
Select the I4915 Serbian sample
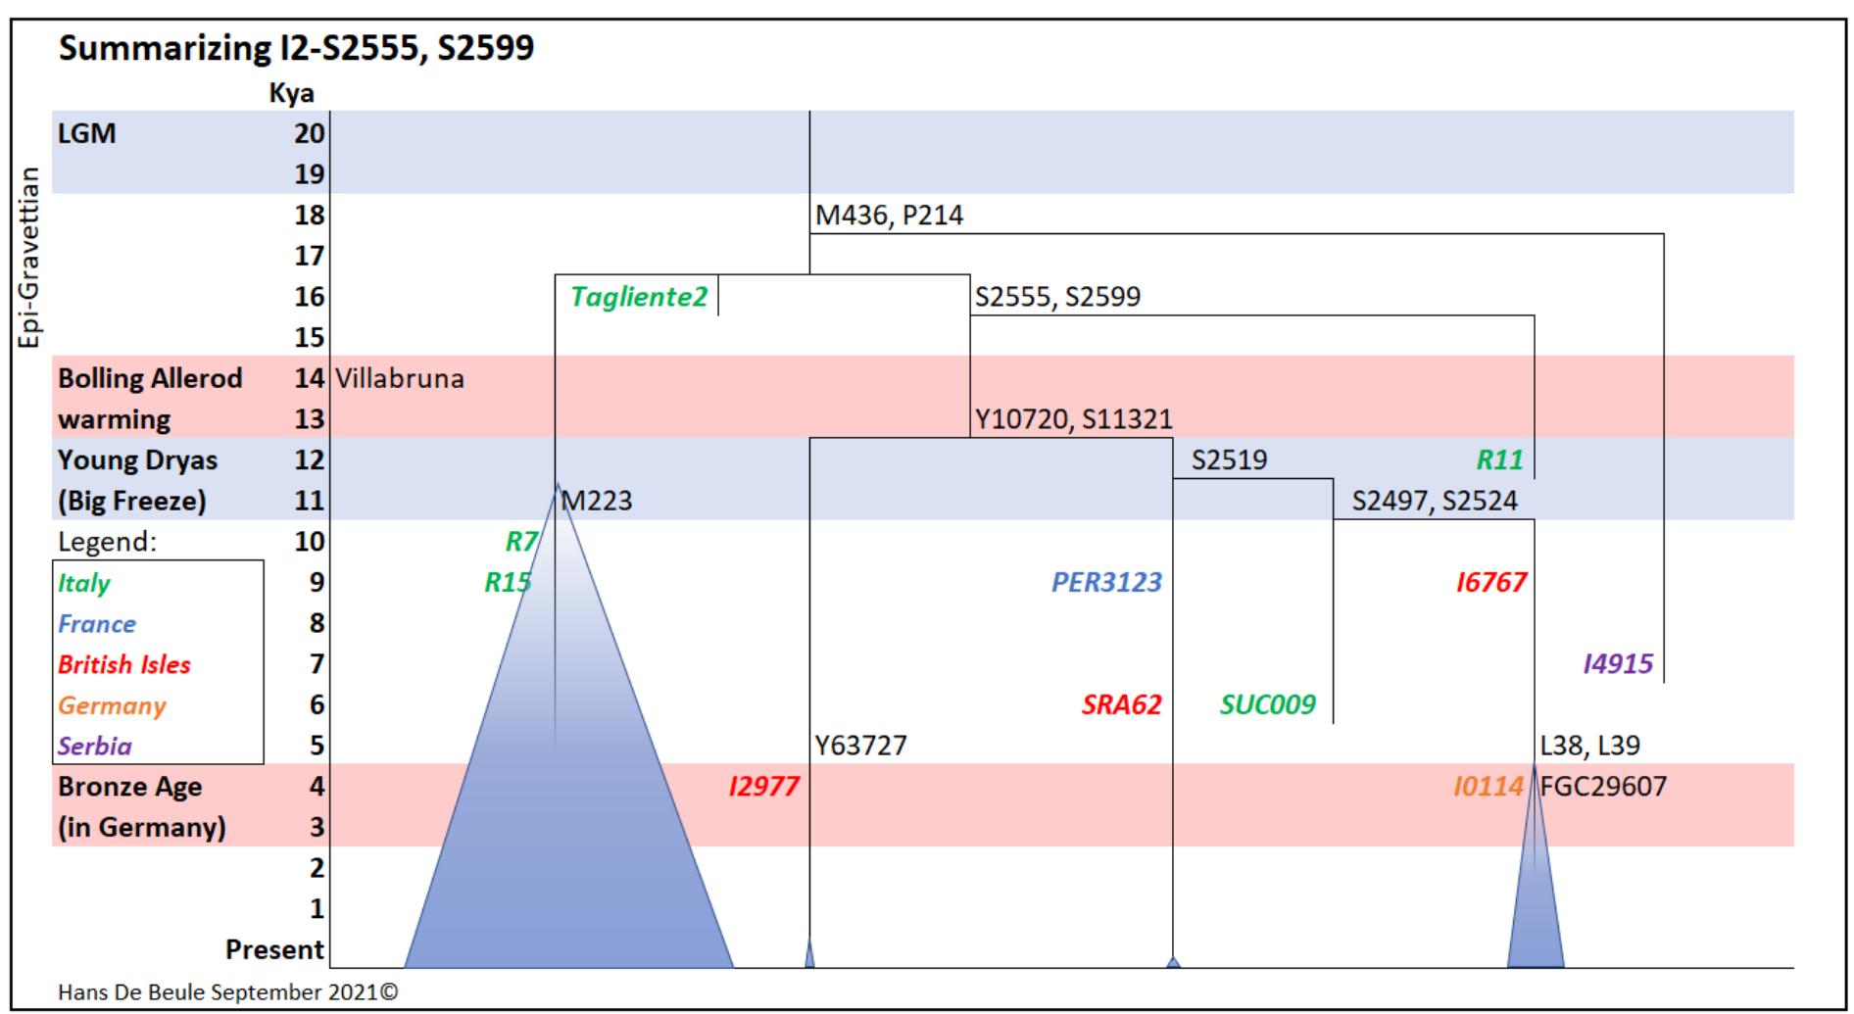pyautogui.click(x=1618, y=664)
